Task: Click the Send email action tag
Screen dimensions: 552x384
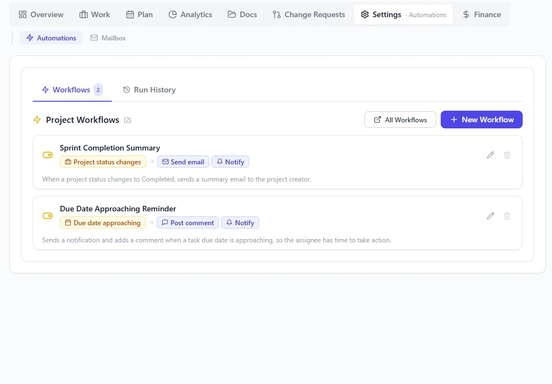Action: click(x=183, y=162)
